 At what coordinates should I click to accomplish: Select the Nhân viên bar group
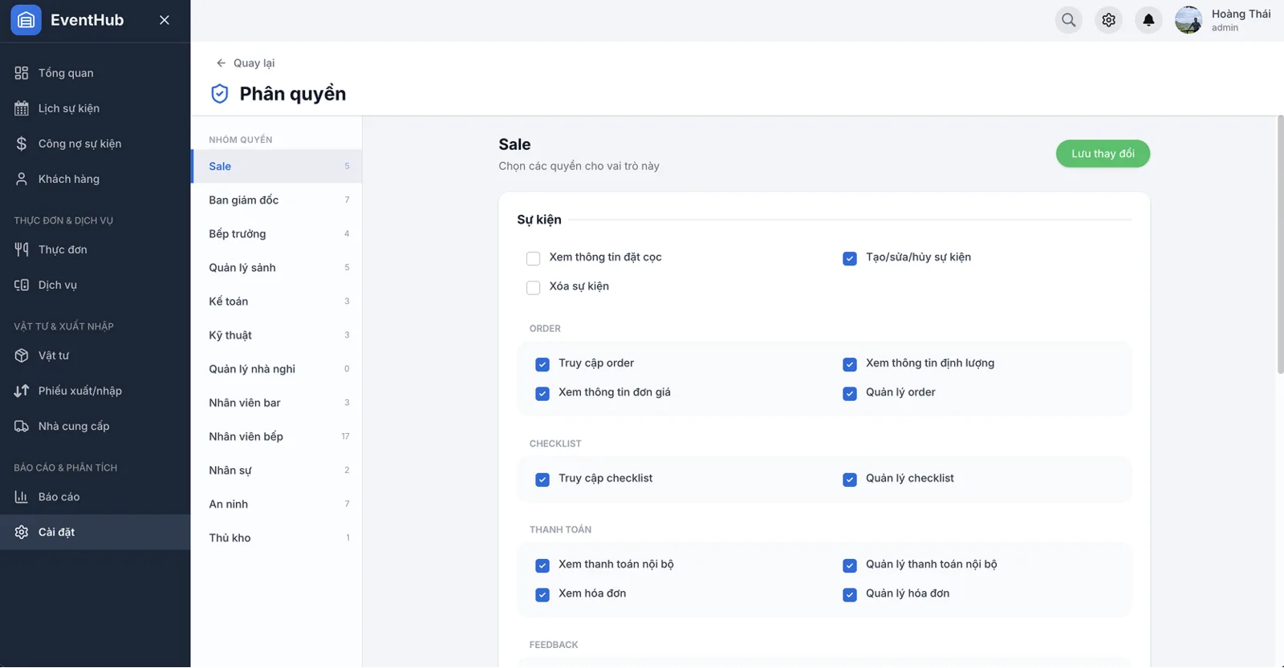[276, 402]
